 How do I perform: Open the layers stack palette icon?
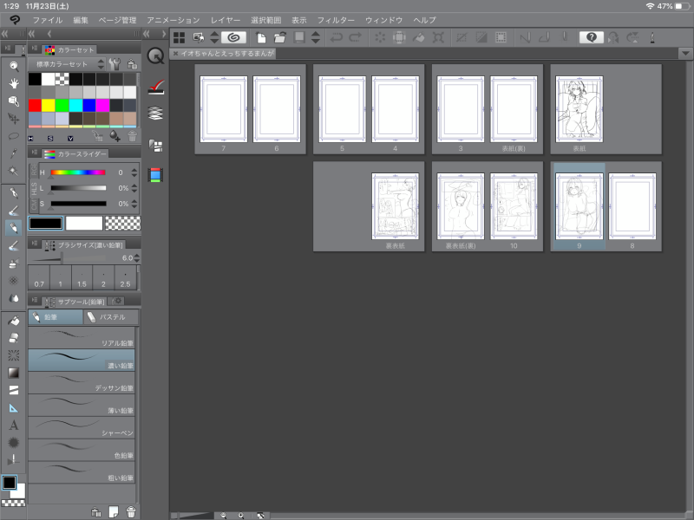click(x=155, y=113)
